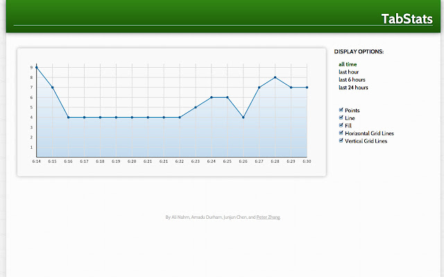Choose the last 24 hours range
The height and width of the screenshot is (277, 444).
[x=353, y=88]
